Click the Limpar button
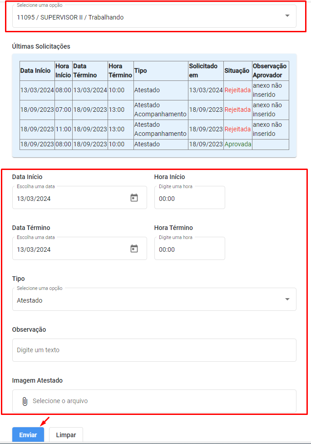The width and height of the screenshot is (311, 444). tap(66, 434)
